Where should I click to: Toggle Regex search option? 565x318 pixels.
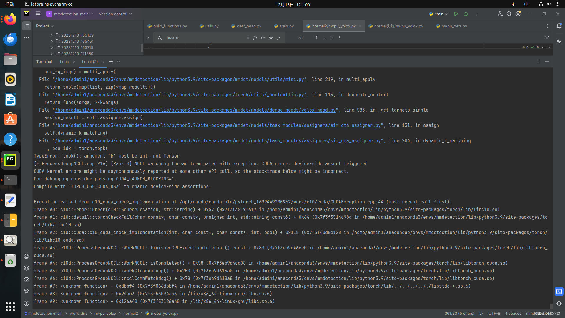(x=279, y=38)
